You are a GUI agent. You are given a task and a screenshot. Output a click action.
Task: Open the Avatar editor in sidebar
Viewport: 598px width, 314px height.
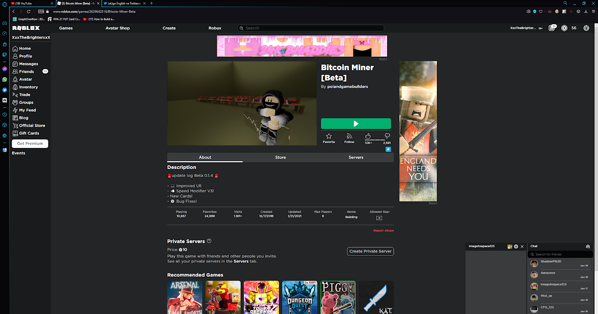tap(22, 79)
